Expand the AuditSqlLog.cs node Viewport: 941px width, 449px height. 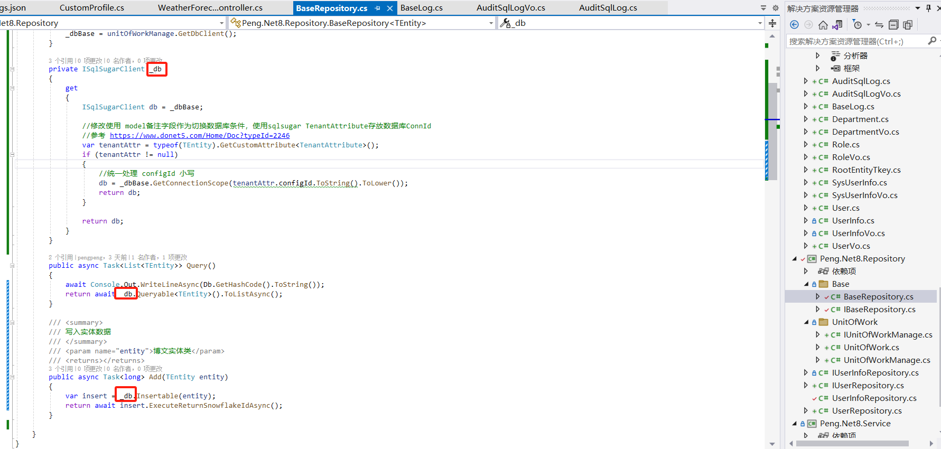pos(806,81)
